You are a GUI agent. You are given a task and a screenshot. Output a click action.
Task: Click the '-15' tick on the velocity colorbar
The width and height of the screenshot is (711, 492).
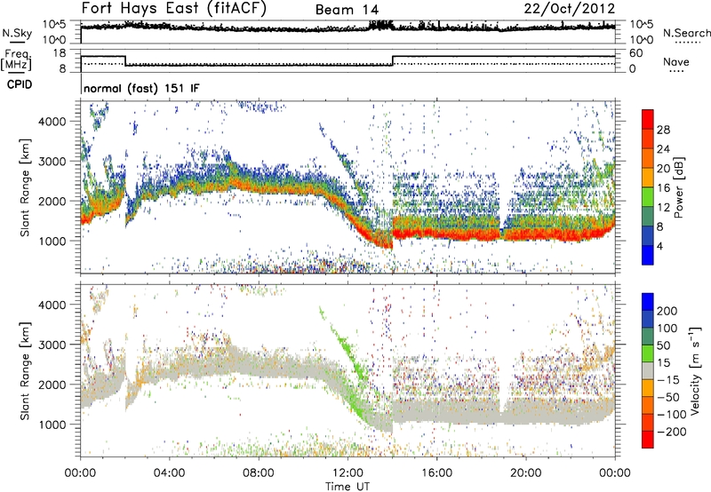[668, 380]
